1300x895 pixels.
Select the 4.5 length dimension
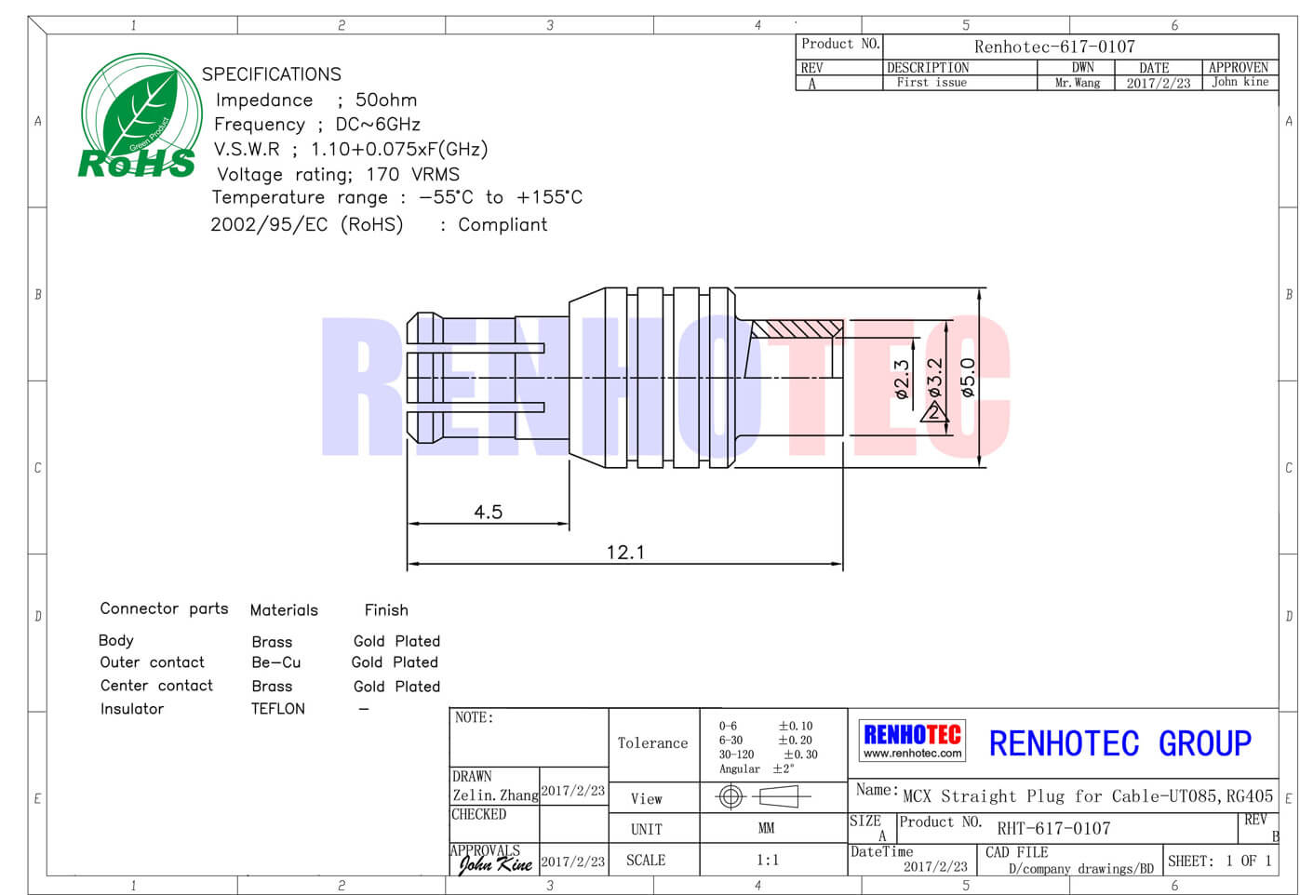488,513
